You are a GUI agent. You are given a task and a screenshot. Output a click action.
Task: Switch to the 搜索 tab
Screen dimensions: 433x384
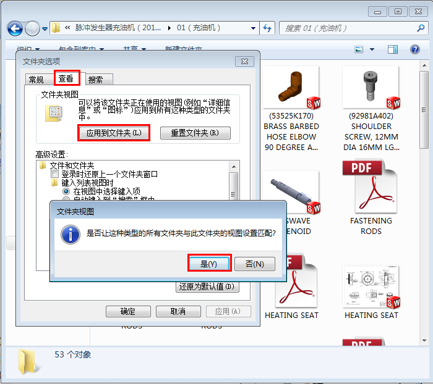96,79
